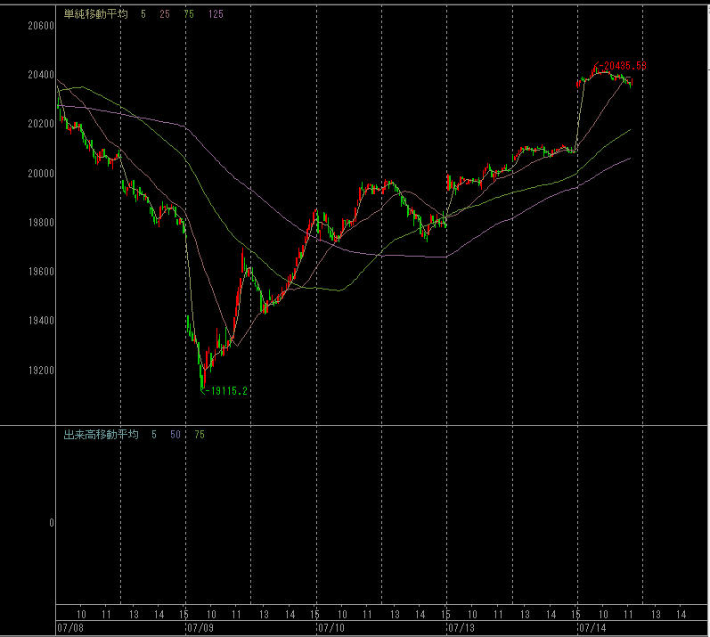
Task: Select the 5 period in 単純移動平均 legend
Action: (x=143, y=15)
